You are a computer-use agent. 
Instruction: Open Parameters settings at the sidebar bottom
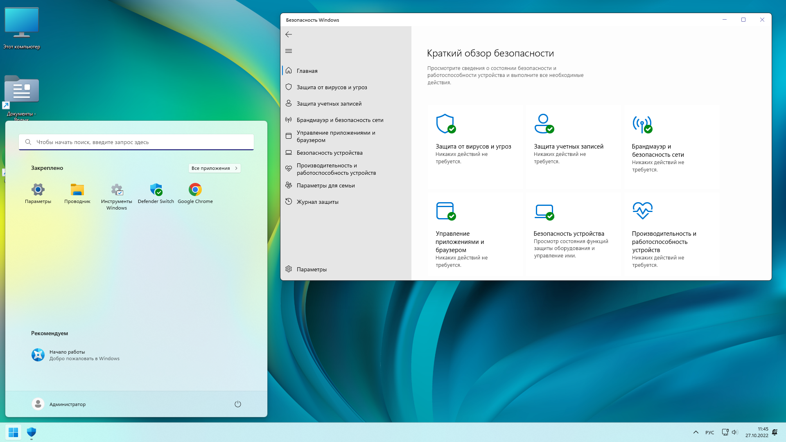[x=311, y=269]
